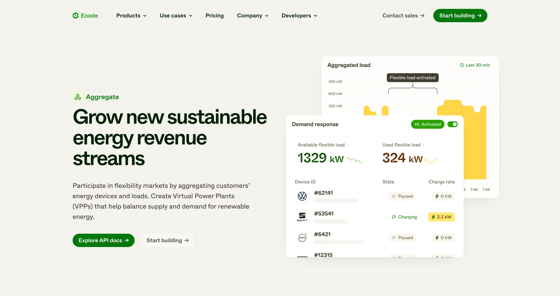Image resolution: width=560 pixels, height=301 pixels.
Task: Click device ID #6421
Action: (322, 234)
